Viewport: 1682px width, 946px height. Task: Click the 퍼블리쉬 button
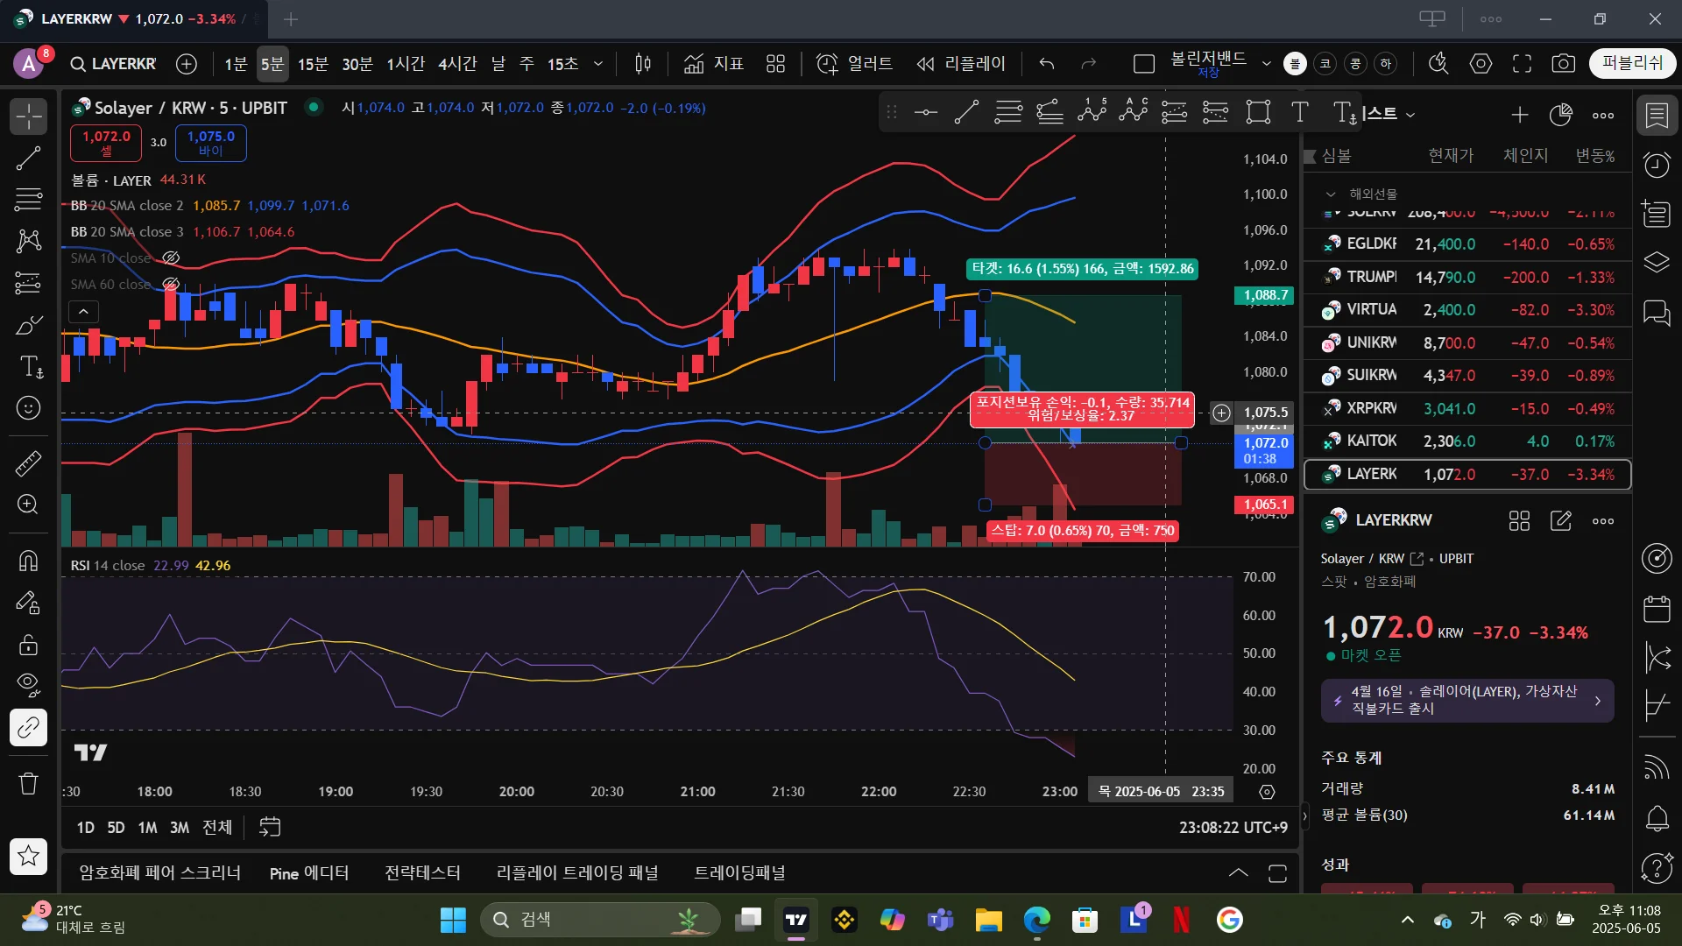coord(1631,64)
